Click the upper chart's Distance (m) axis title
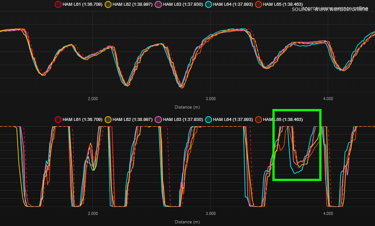Image resolution: width=375 pixels, height=226 pixels. [187, 107]
